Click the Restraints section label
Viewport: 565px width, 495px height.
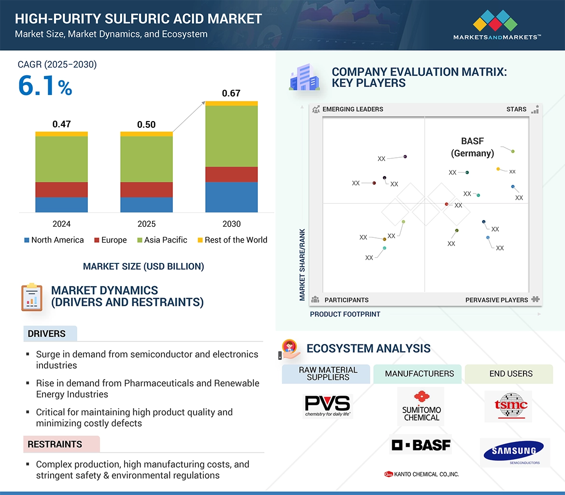tap(55, 444)
